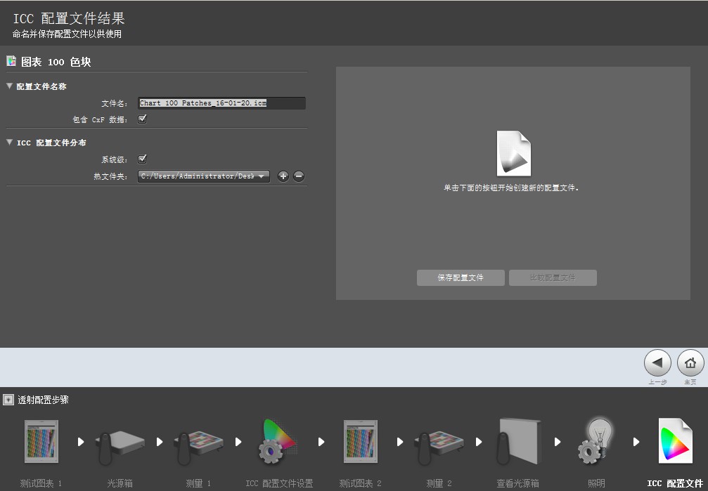The height and width of the screenshot is (491, 708).
Task: Click the 保存配置文件 button
Action: tap(461, 277)
